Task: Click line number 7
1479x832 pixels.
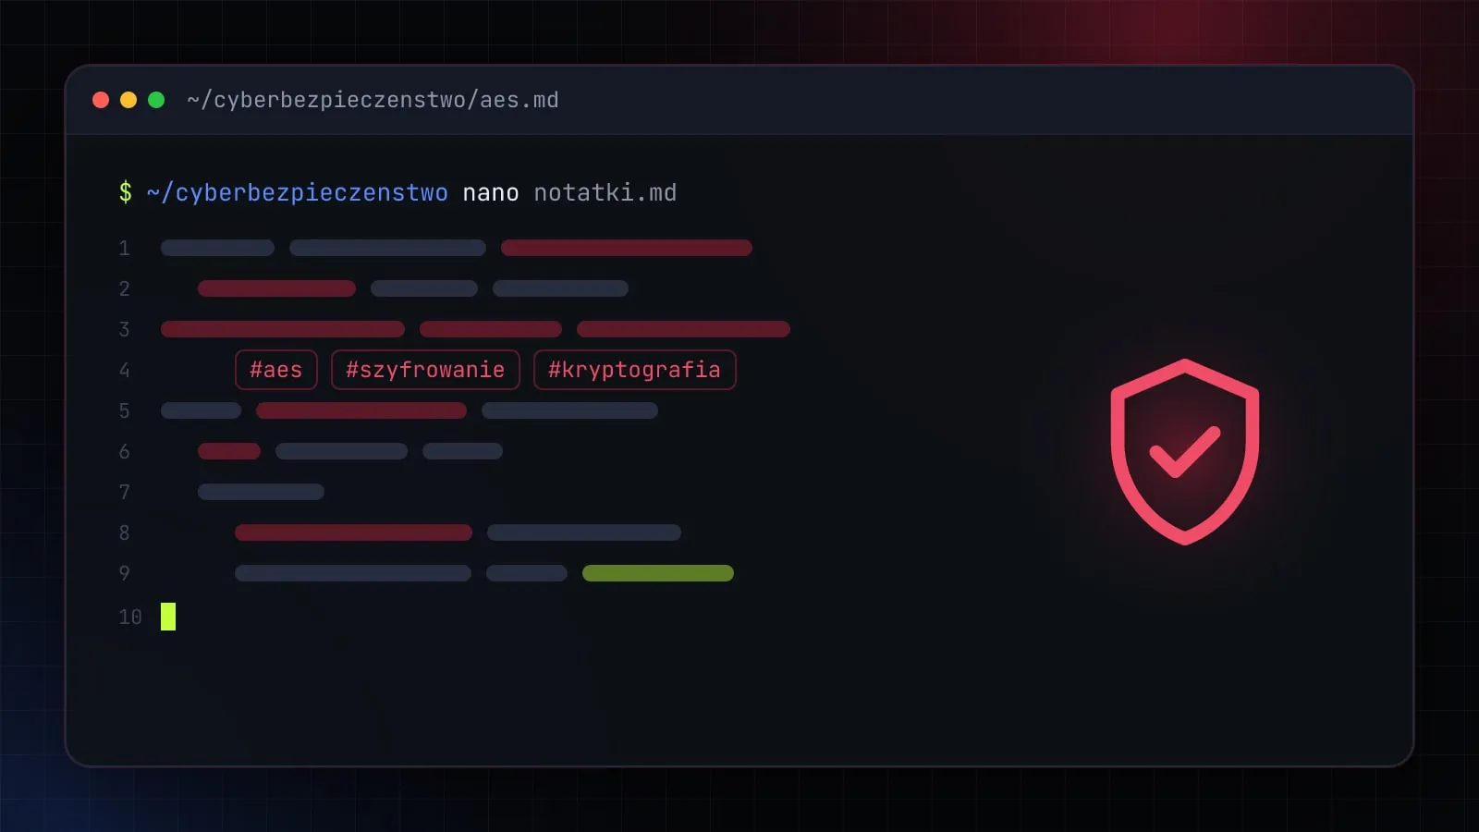Action: [125, 492]
